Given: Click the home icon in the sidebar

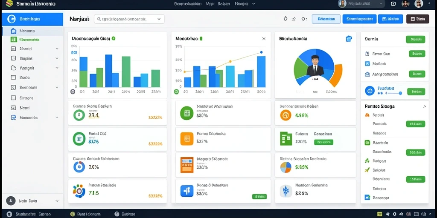Looking at the screenshot, I should pos(13,31).
